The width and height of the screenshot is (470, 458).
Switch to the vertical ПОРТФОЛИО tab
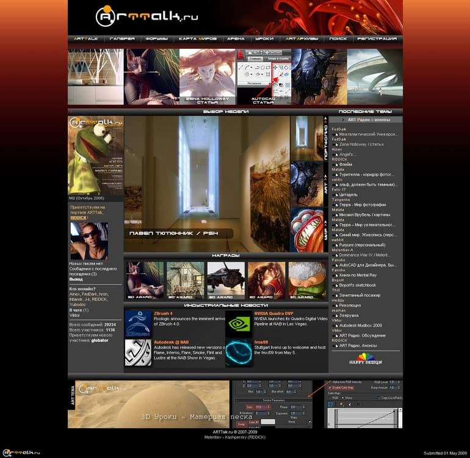pyautogui.click(x=326, y=139)
